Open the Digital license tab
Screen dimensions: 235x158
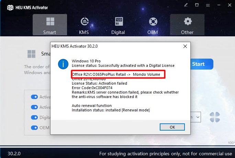118,25
